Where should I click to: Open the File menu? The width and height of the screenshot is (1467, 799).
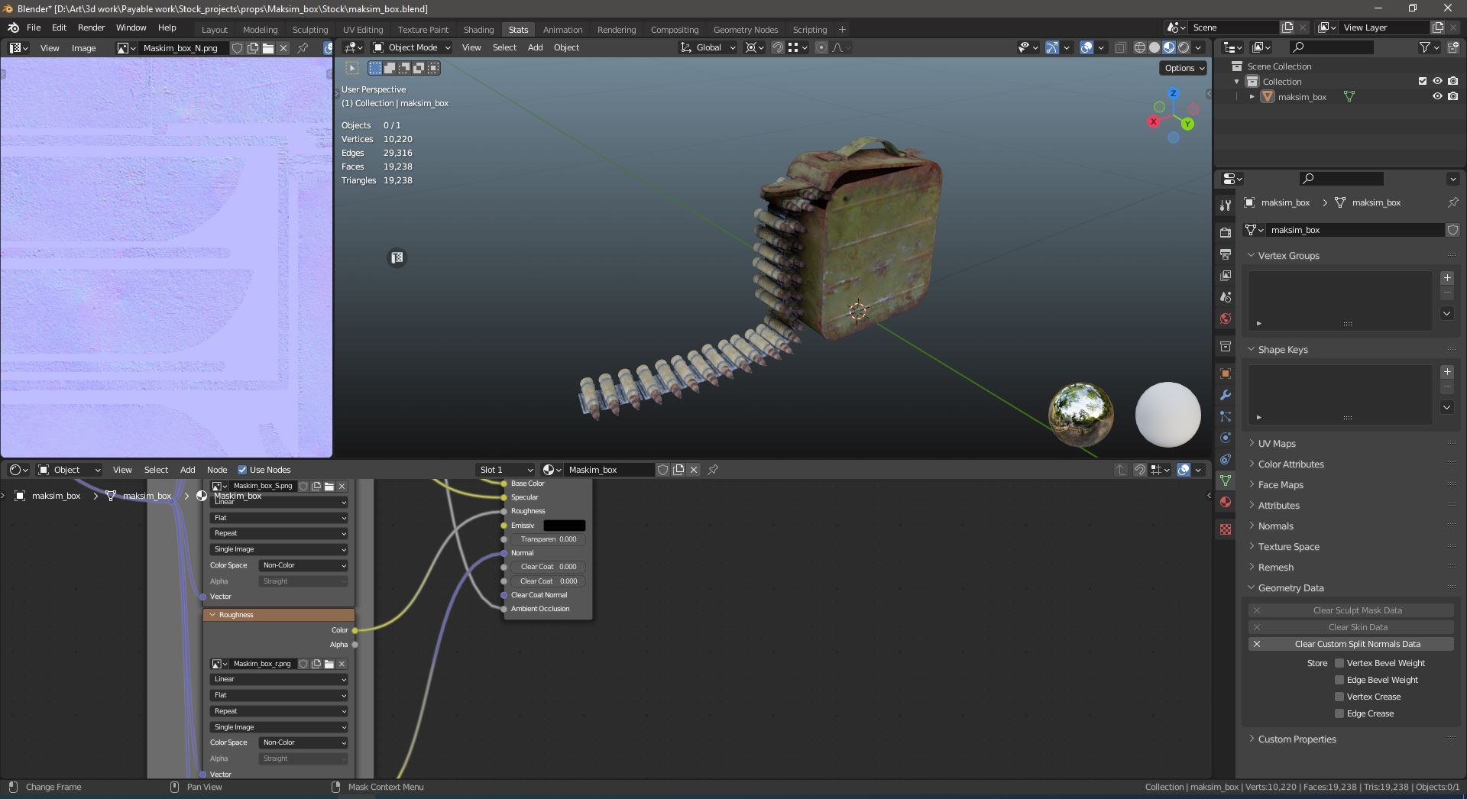[34, 27]
